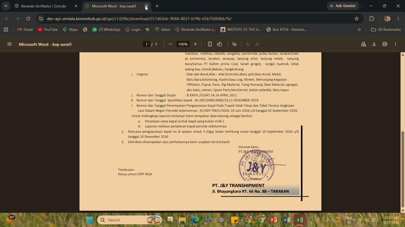This screenshot has height=227, width=405.
Task: Zoom in with the plus icon
Action: (195, 44)
